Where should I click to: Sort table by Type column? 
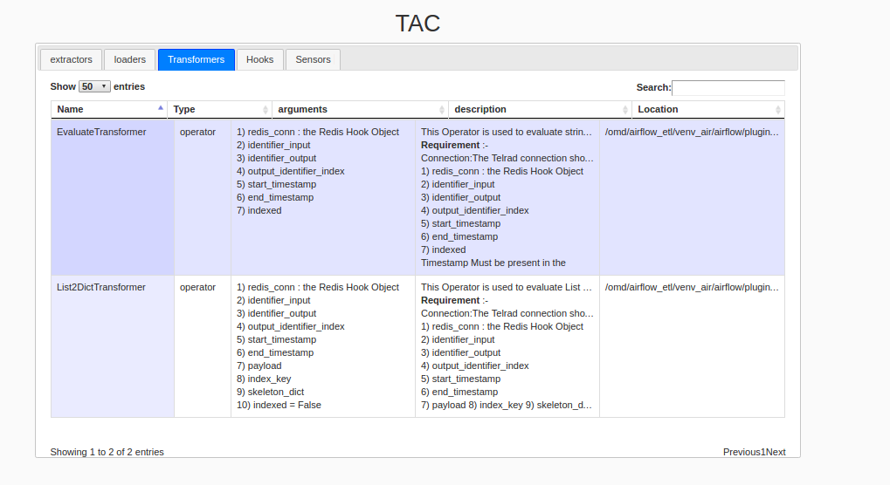(x=220, y=109)
